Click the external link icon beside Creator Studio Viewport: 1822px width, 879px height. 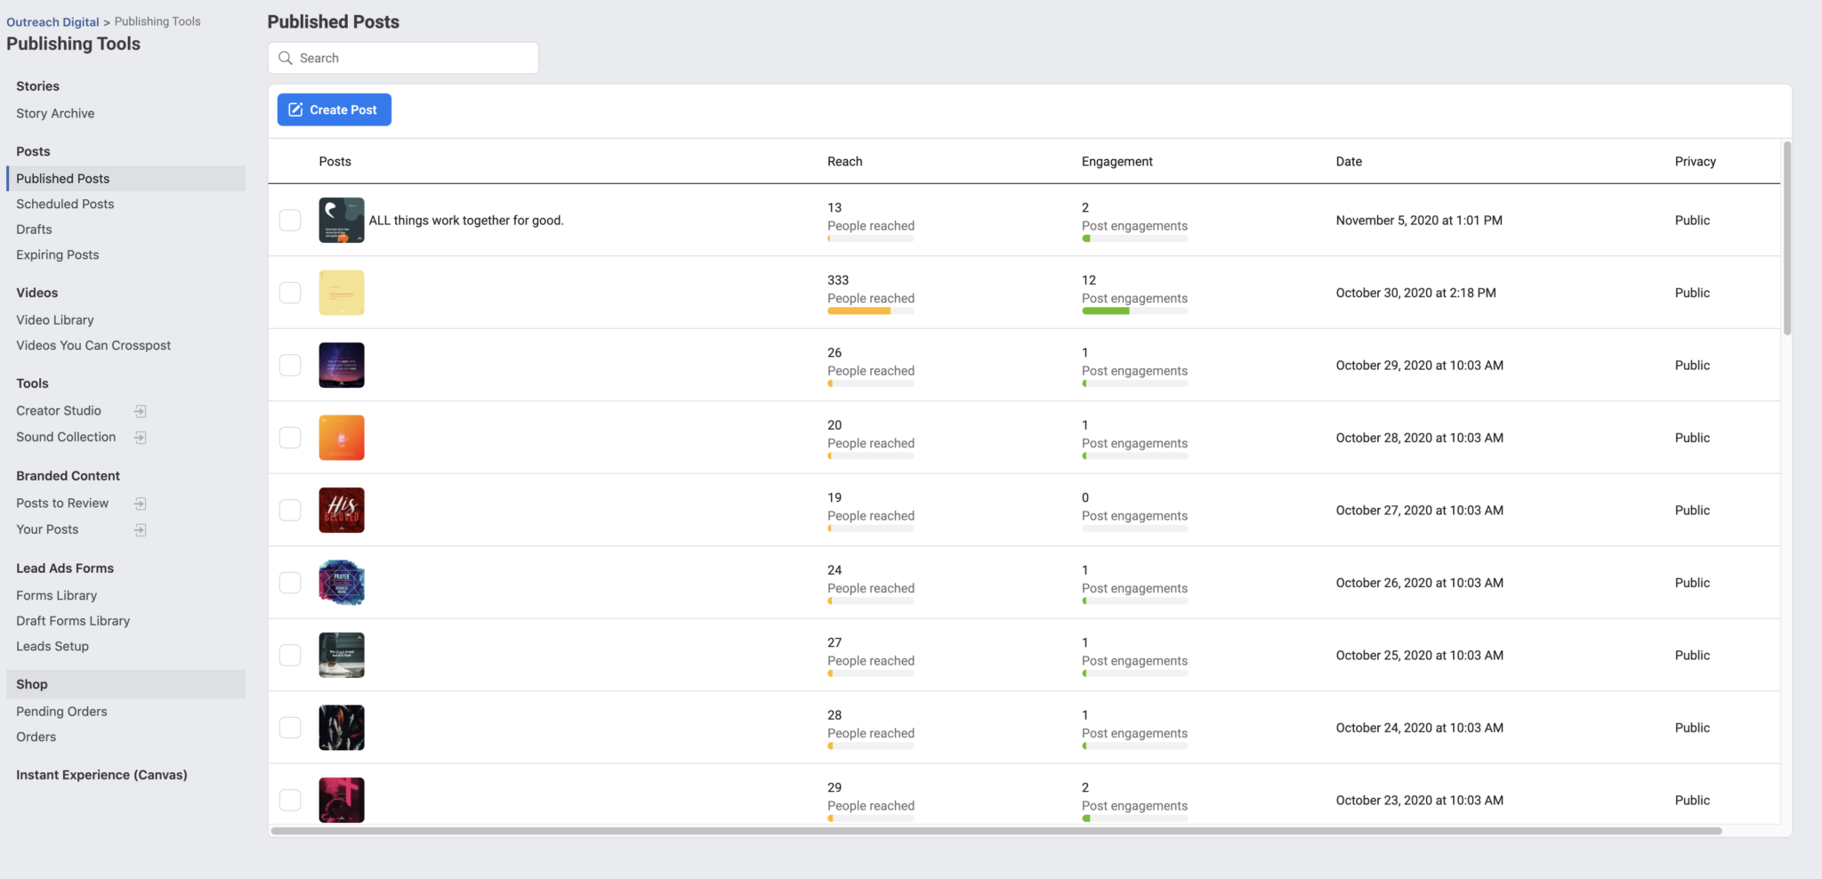(x=140, y=411)
